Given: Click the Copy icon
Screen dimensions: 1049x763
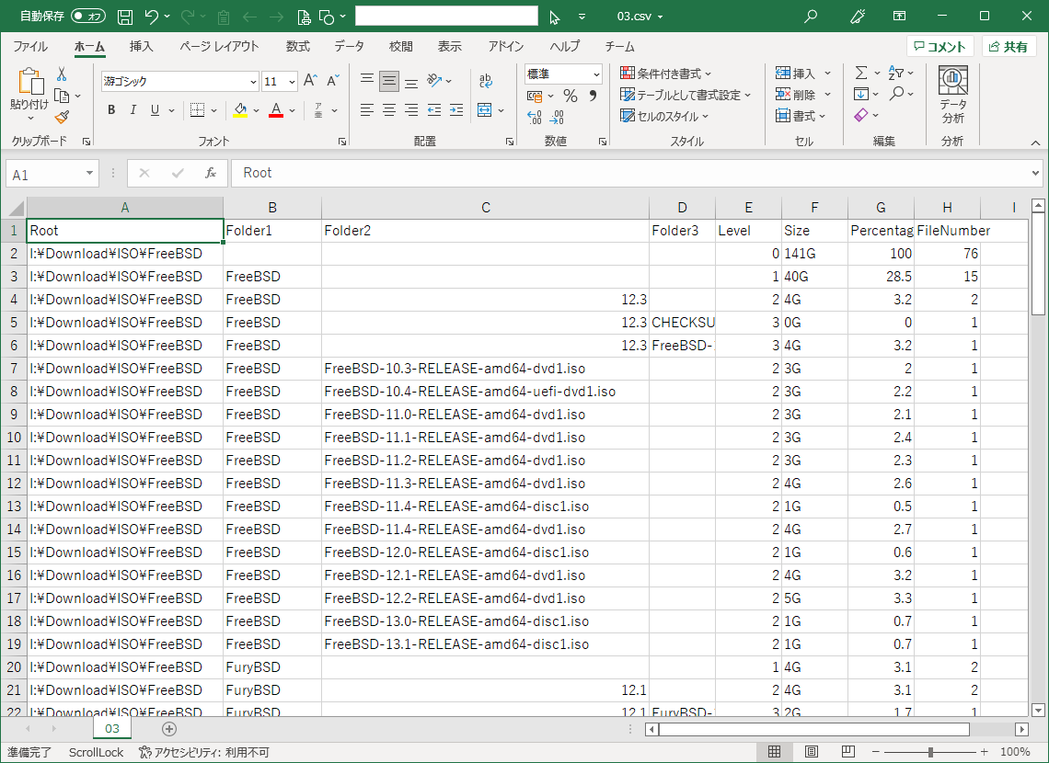Looking at the screenshot, I should (x=62, y=96).
